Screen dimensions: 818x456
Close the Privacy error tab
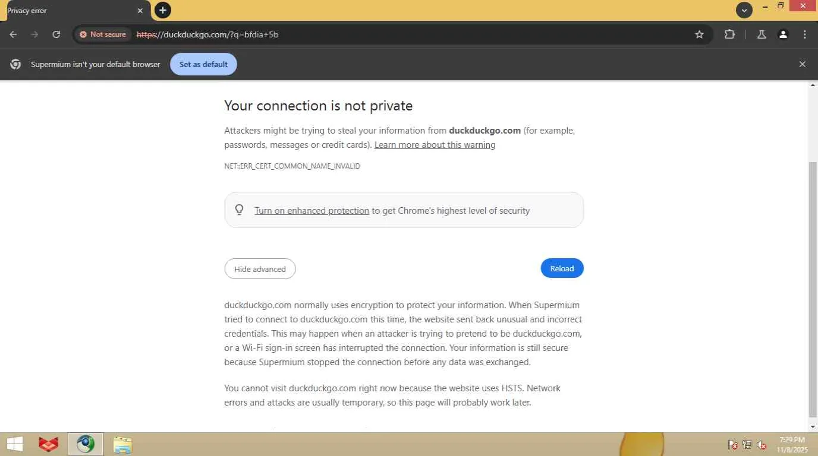[x=140, y=11]
